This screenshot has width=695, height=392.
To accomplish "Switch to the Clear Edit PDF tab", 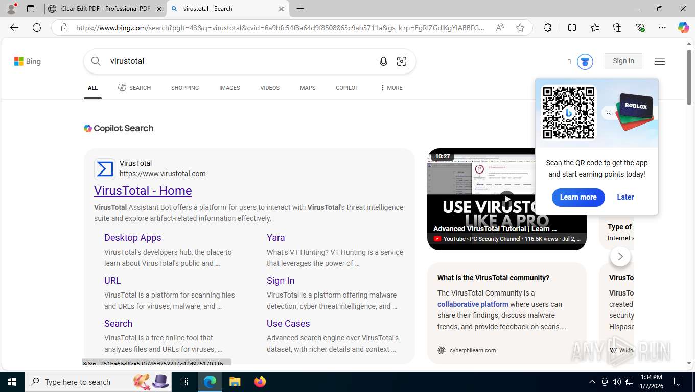I will 105,9.
